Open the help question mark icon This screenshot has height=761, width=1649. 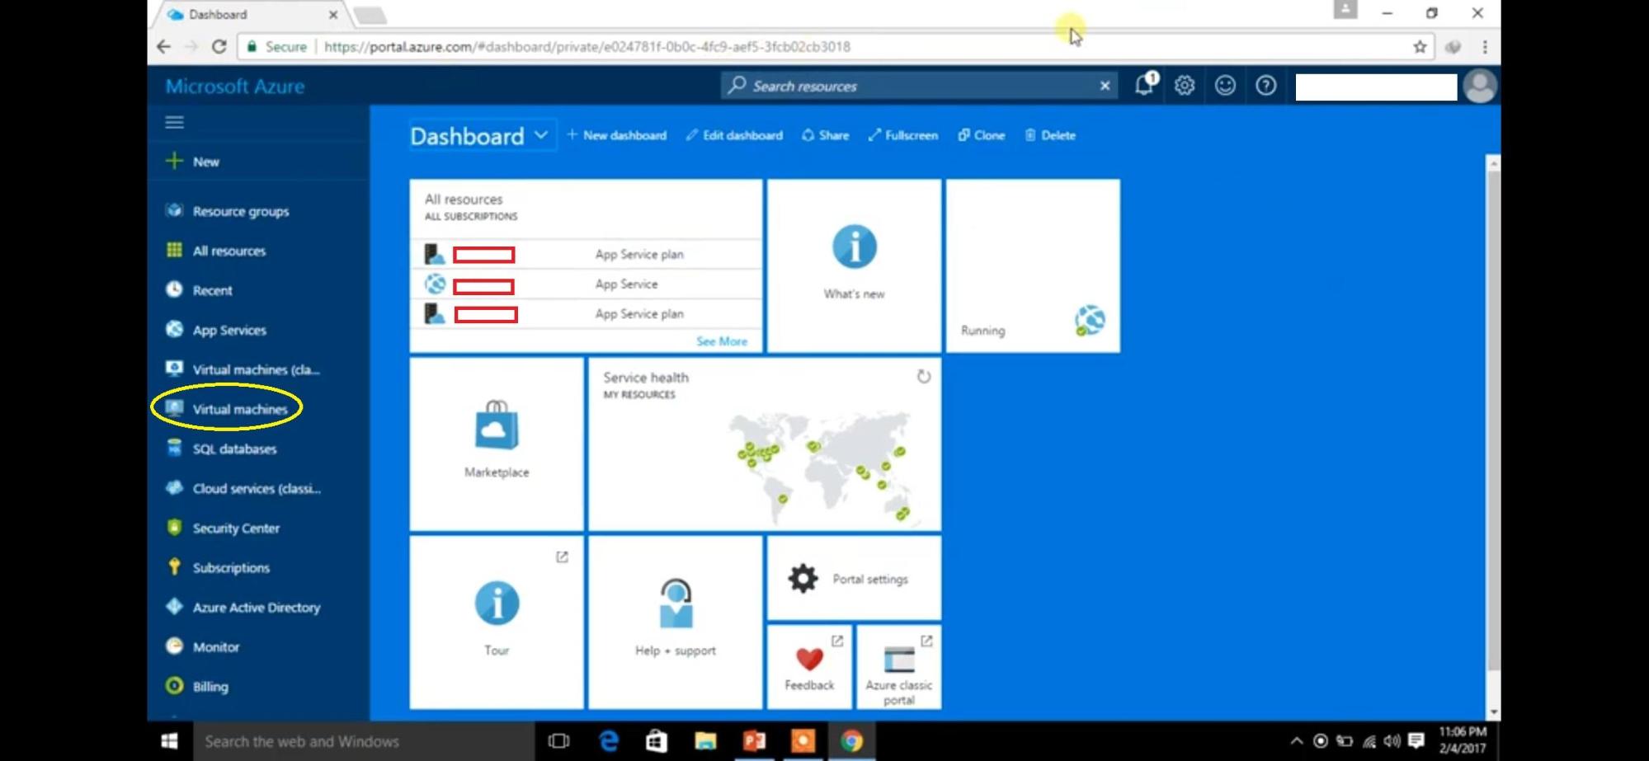1265,86
